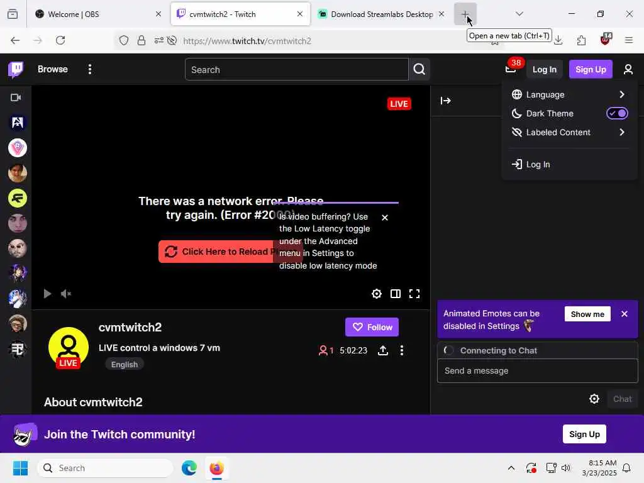Open the followed channels camera icon in sidebar
The height and width of the screenshot is (483, 644).
tap(16, 97)
